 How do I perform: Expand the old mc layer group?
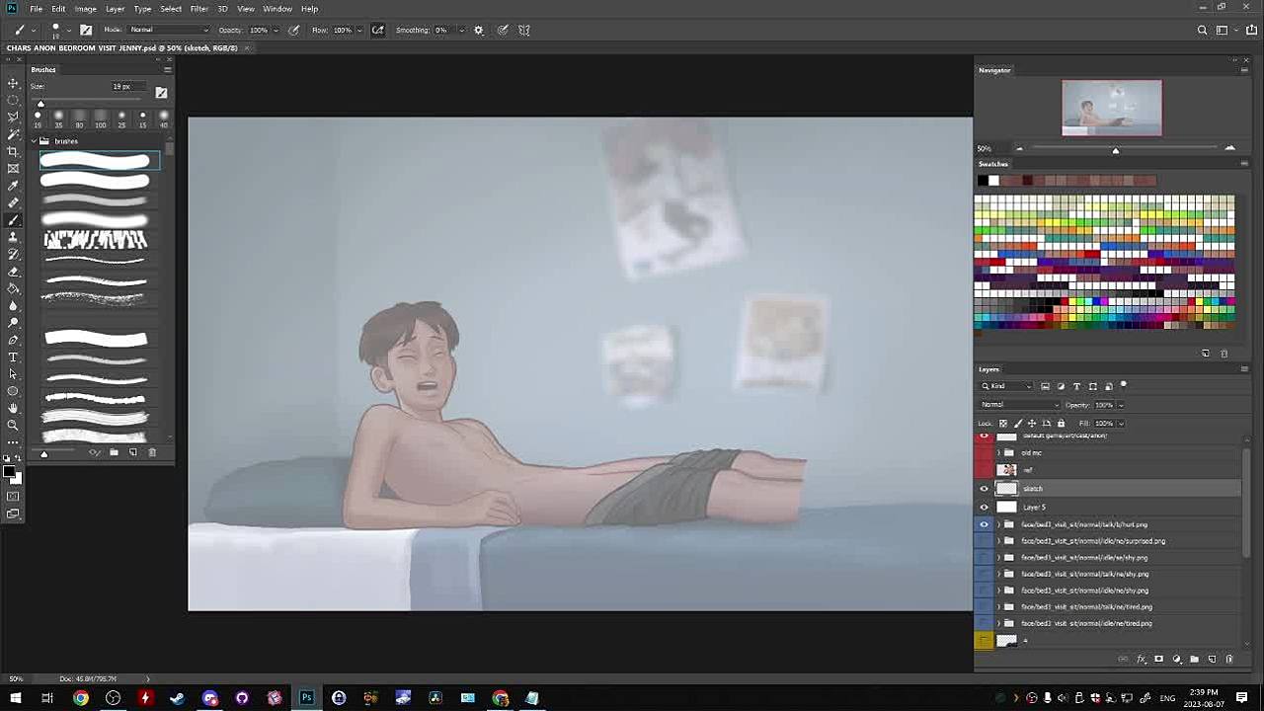point(997,453)
